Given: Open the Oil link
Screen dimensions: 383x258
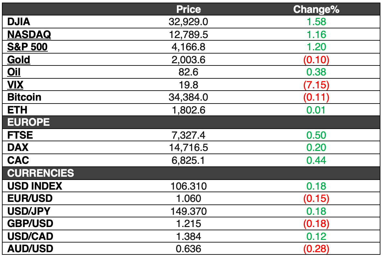Looking at the screenshot, I should 14,72.
